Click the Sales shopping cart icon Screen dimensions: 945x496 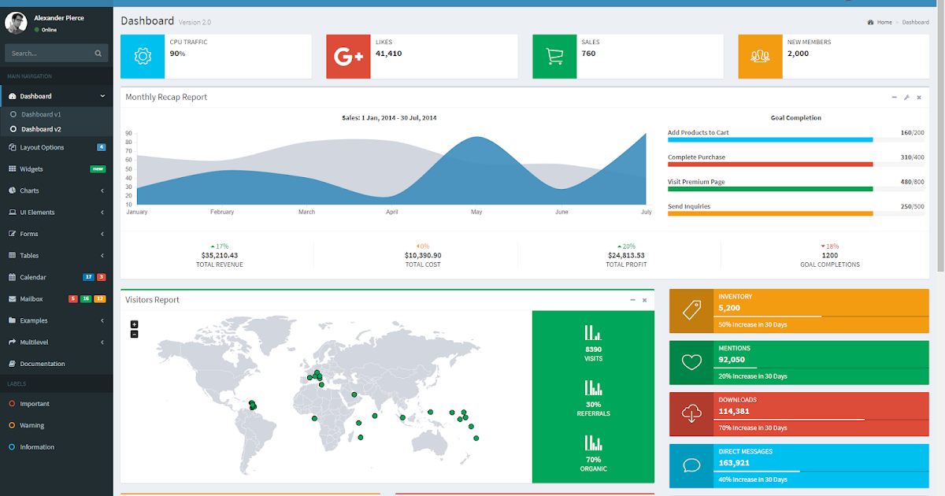click(554, 56)
